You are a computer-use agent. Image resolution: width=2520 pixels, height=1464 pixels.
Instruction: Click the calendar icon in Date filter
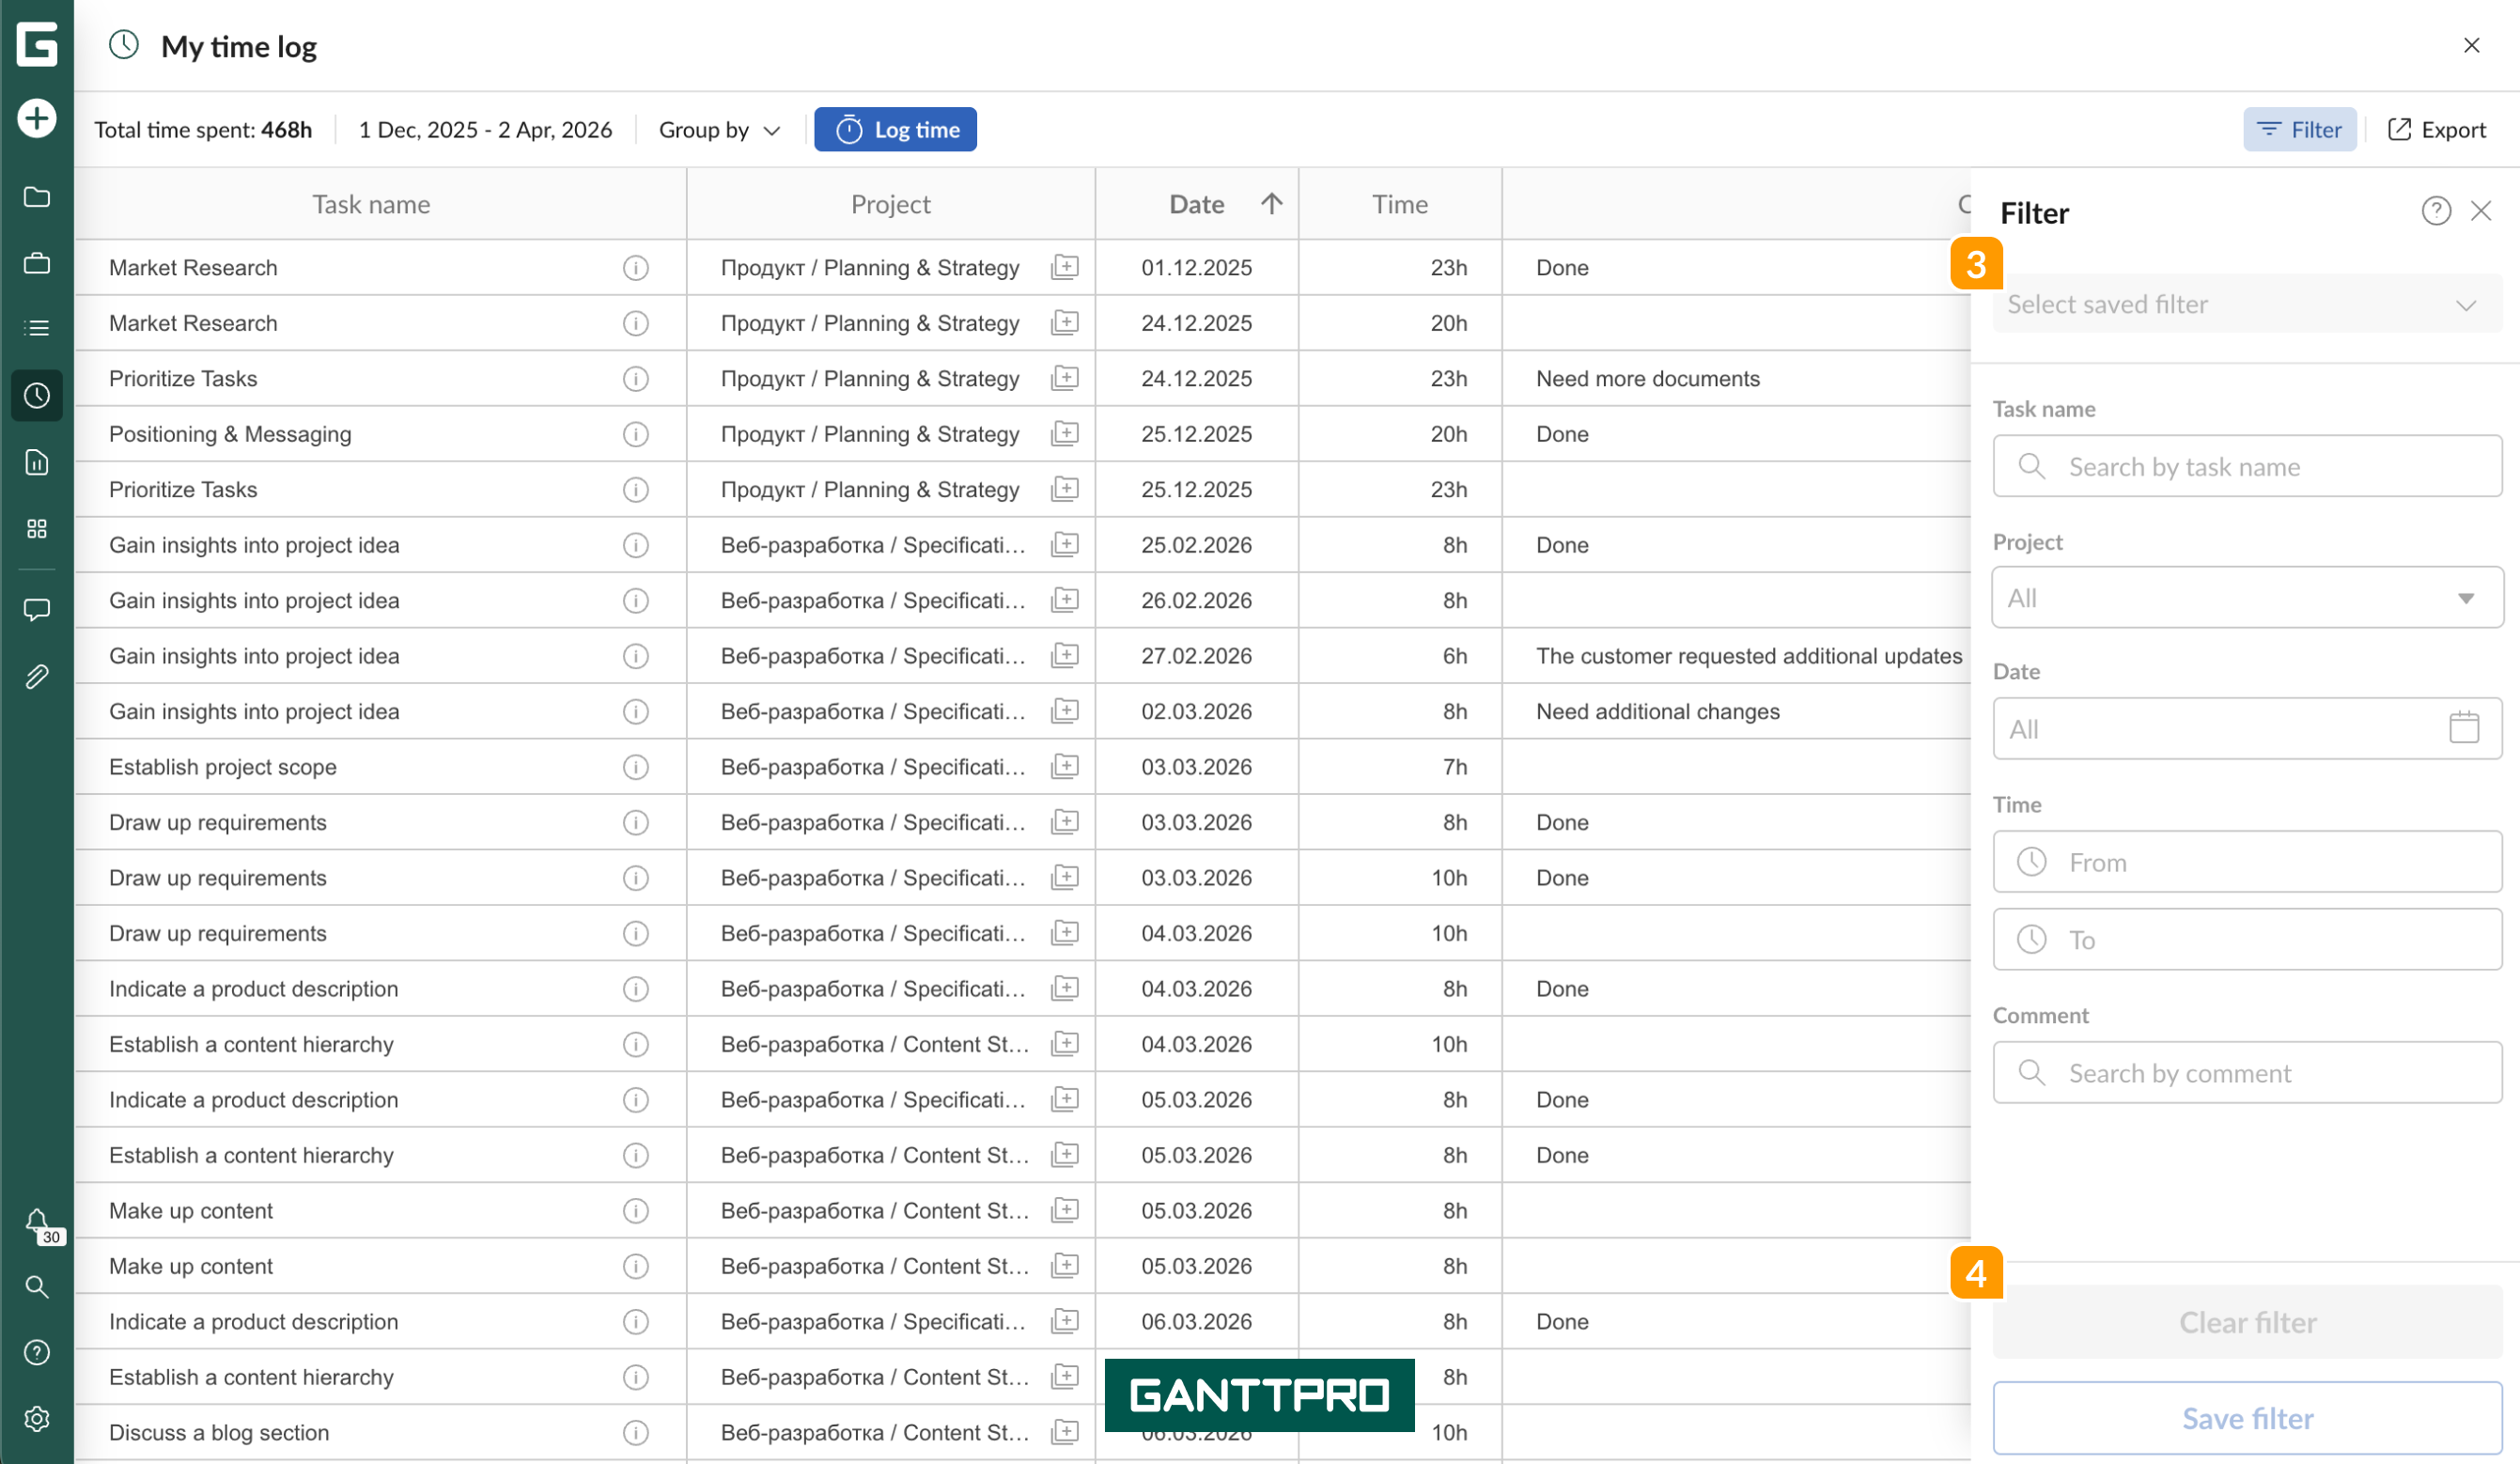click(x=2464, y=728)
